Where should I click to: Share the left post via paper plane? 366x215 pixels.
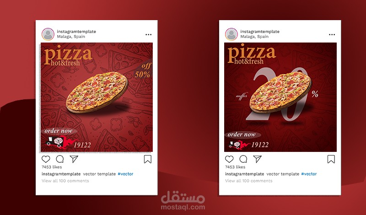click(74, 159)
